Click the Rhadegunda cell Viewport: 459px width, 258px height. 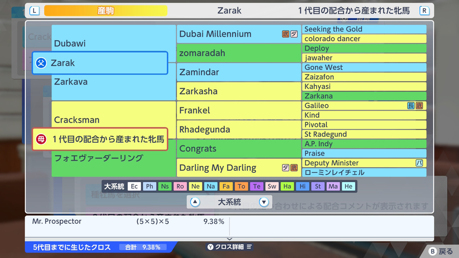click(239, 130)
